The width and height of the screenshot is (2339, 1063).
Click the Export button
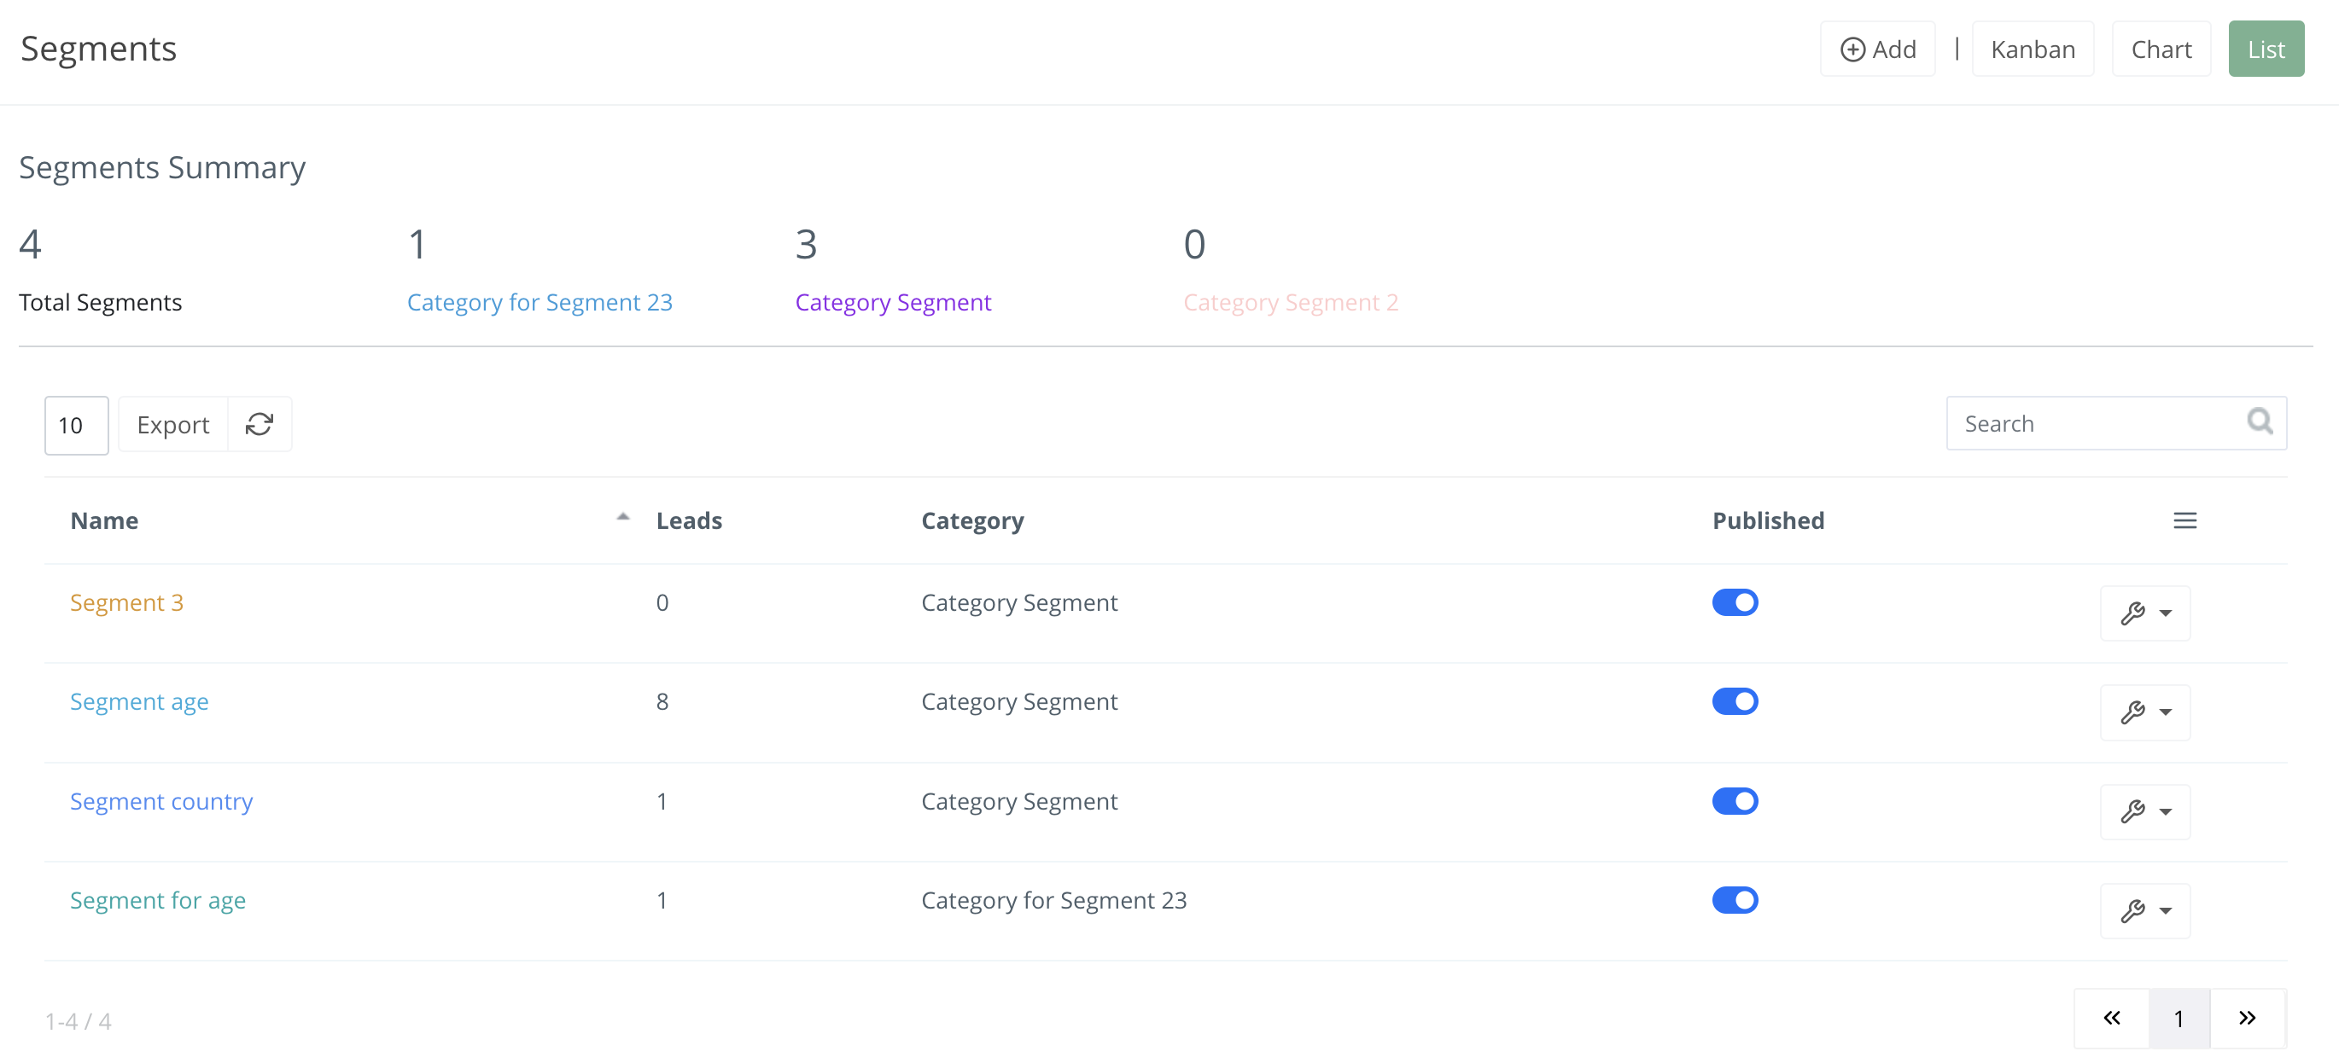[172, 424]
